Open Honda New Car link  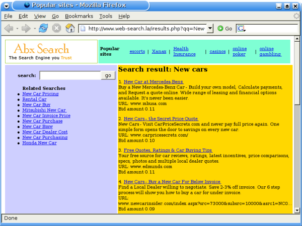point(39,143)
